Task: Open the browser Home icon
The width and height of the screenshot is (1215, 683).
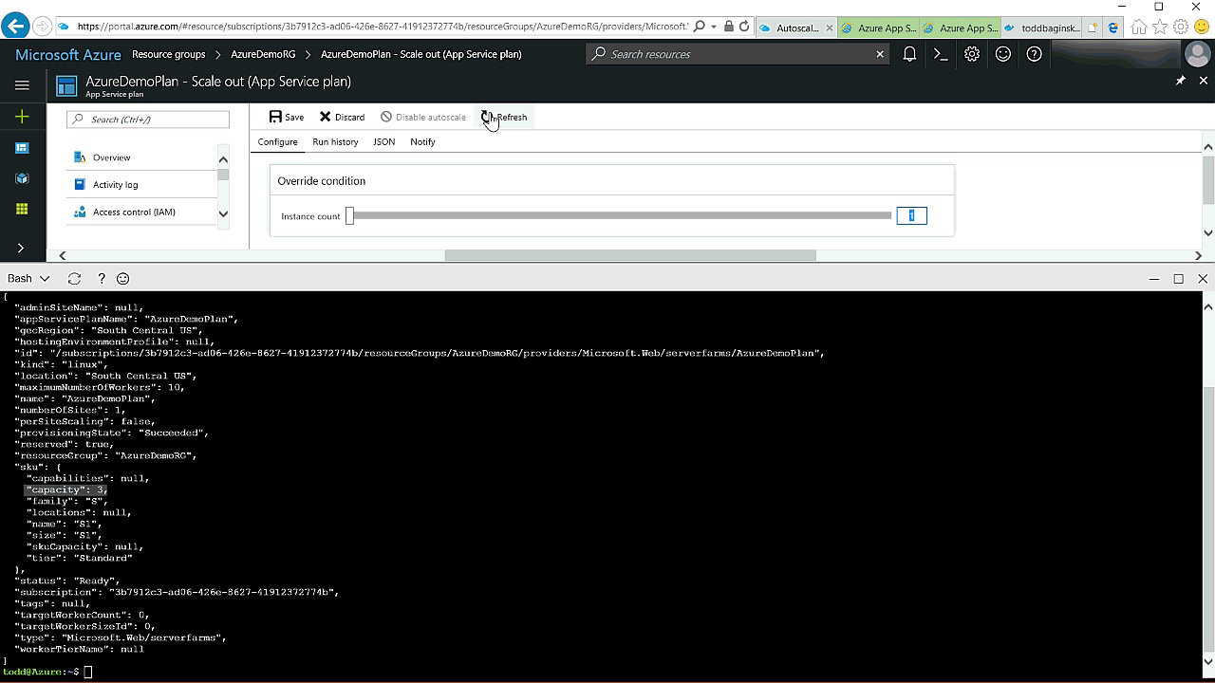Action: click(1139, 28)
